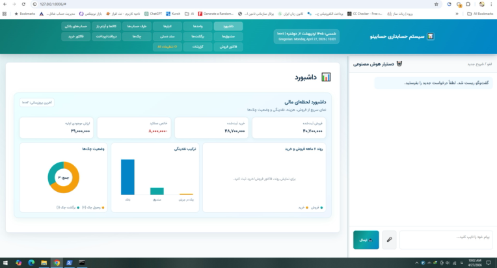The height and width of the screenshot is (268, 497).
Task: Go to برگشت‌ها section
Action: tap(198, 36)
